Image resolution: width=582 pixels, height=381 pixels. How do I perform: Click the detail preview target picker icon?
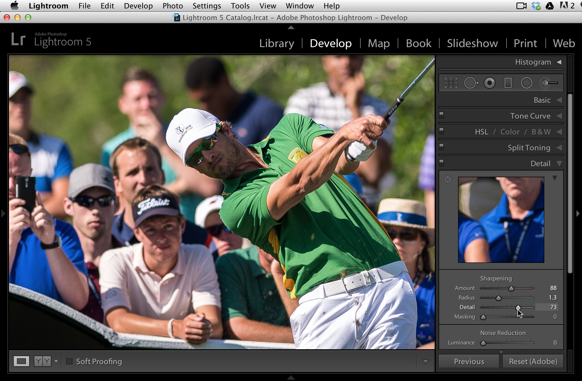tap(448, 179)
